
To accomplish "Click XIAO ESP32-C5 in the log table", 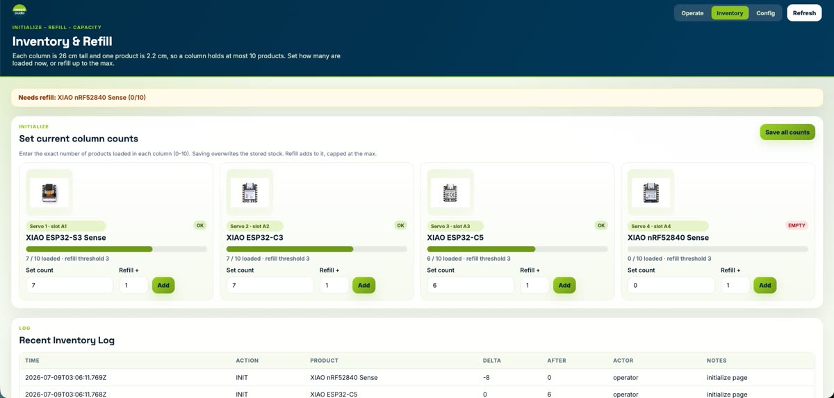I will pos(334,395).
